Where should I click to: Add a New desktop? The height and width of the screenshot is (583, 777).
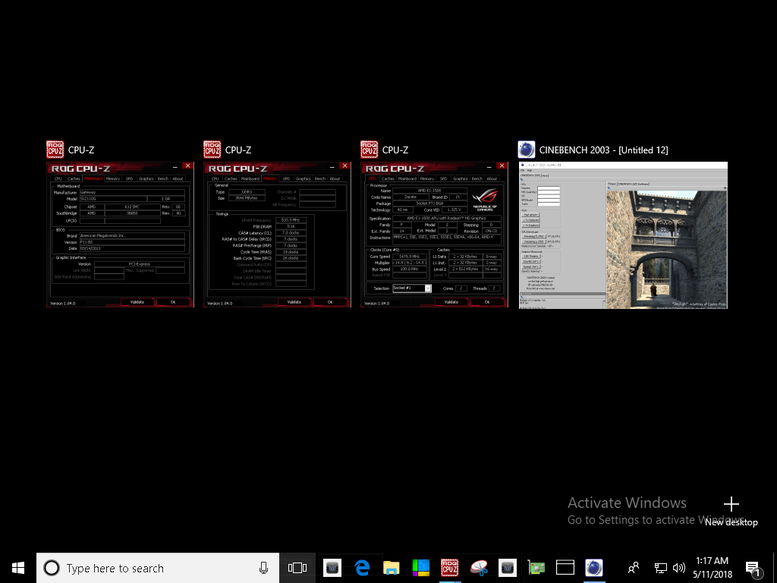click(x=731, y=512)
